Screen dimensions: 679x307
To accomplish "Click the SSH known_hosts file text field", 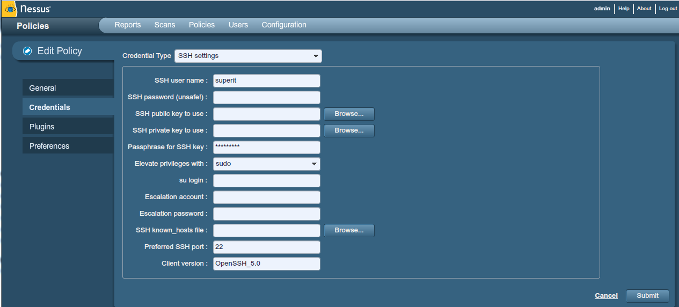I will (x=267, y=230).
